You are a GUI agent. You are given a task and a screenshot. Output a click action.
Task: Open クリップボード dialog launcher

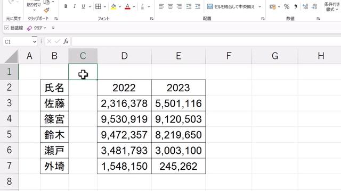tap(56, 19)
